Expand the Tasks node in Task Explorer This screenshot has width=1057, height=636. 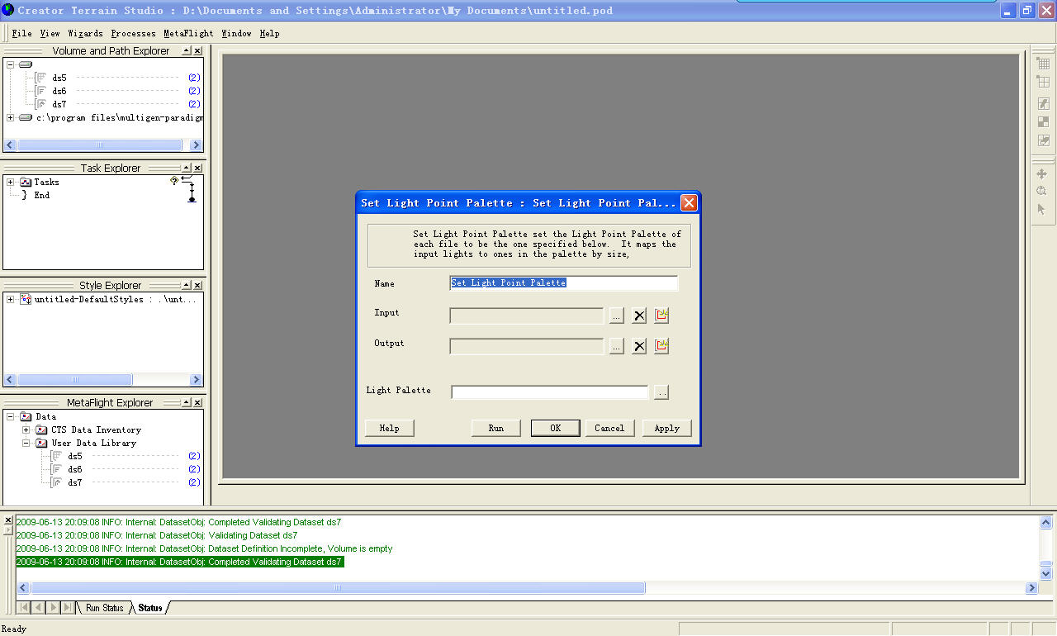(10, 182)
